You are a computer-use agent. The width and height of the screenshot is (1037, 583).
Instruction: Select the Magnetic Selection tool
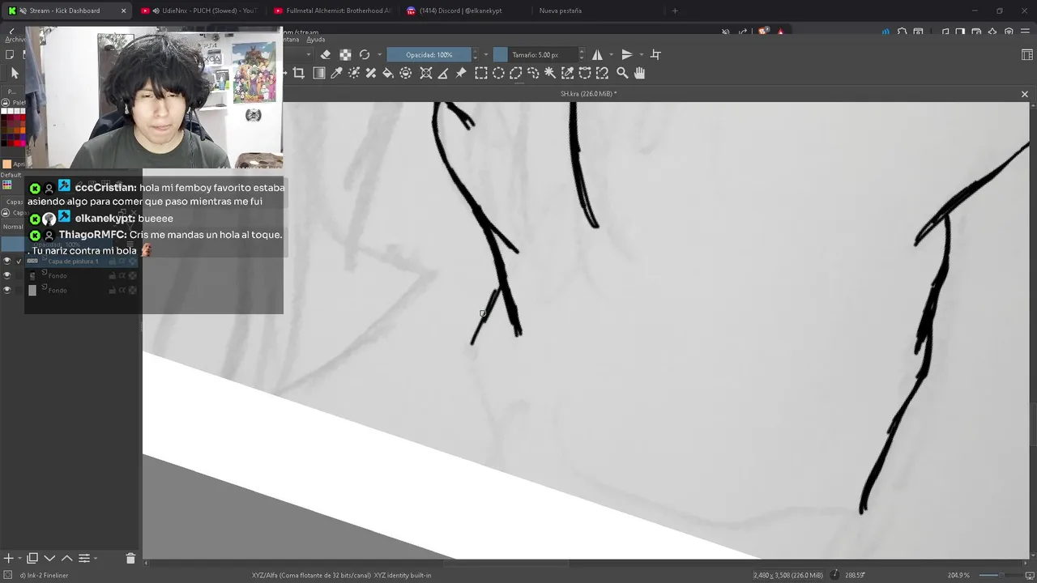tap(602, 73)
